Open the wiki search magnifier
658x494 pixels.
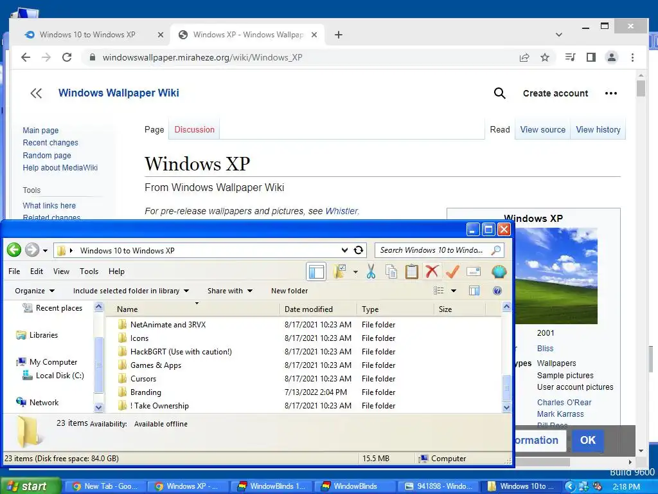(x=499, y=93)
